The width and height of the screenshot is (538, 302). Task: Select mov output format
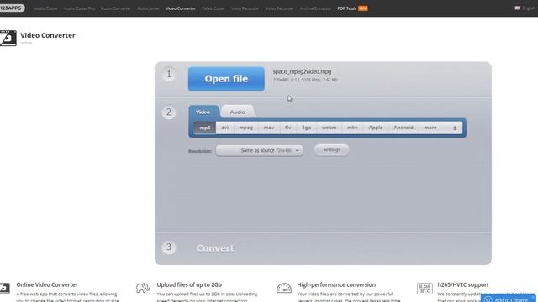pyautogui.click(x=269, y=128)
